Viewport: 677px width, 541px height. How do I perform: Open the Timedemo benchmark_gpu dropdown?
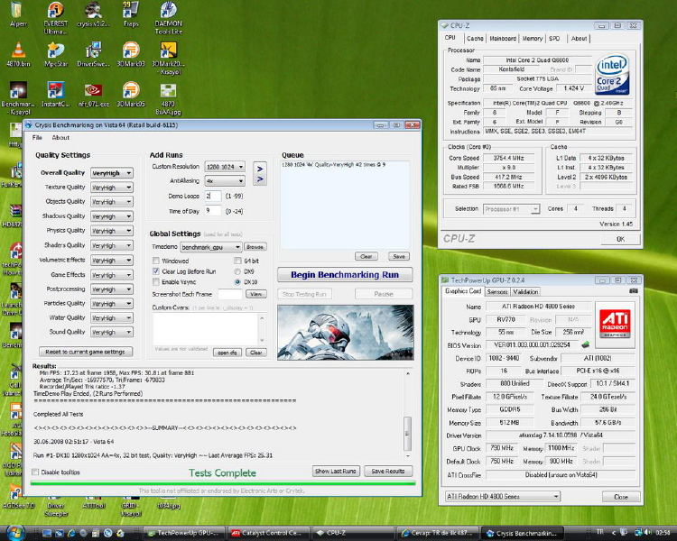click(x=210, y=247)
